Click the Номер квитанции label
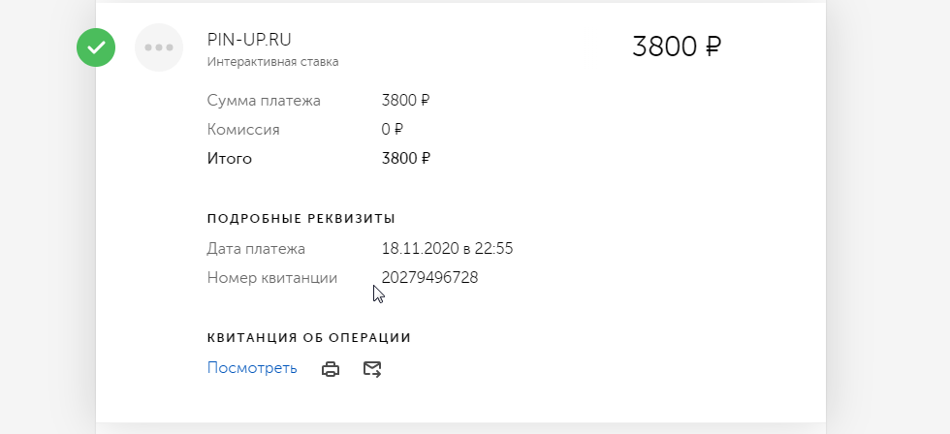The width and height of the screenshot is (950, 434). (x=272, y=278)
